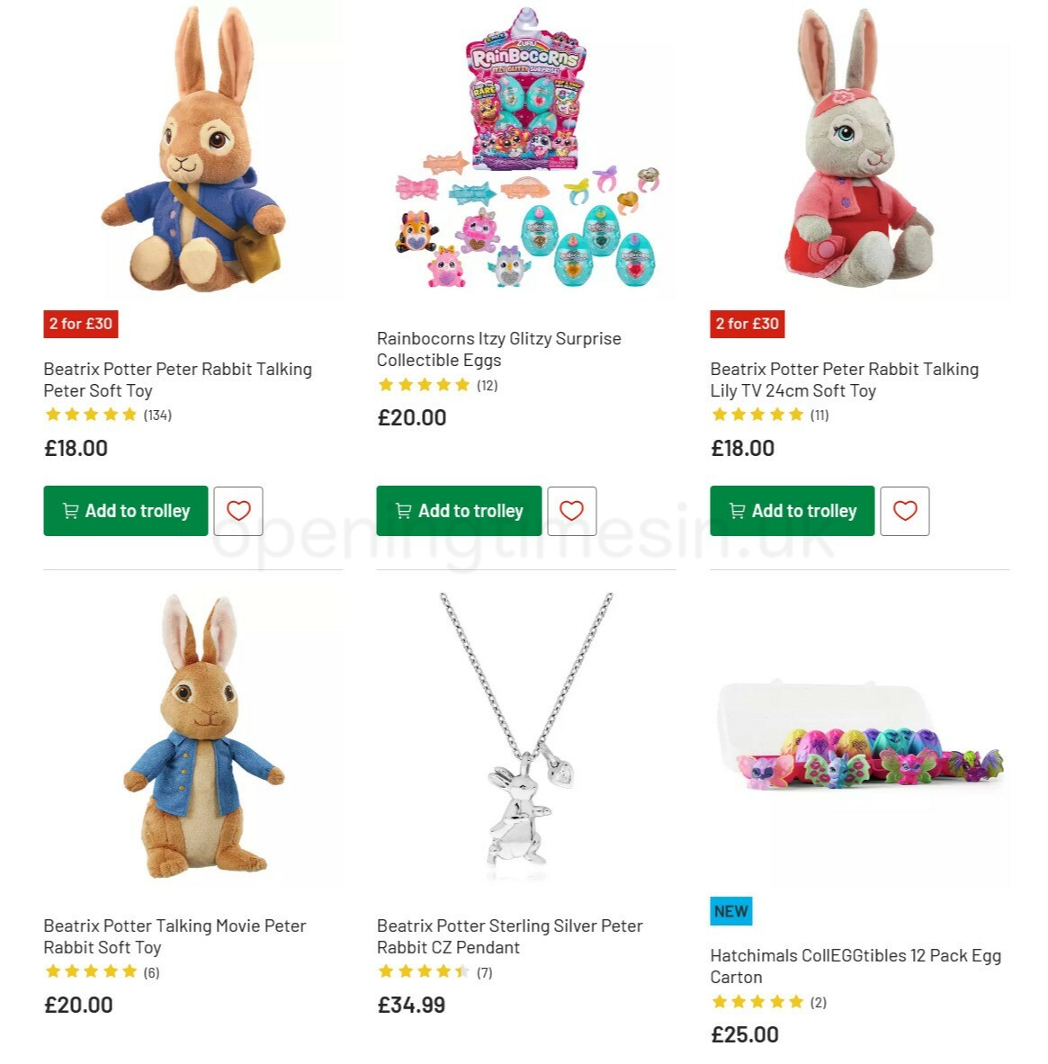Add Peter Soft Toy to trolley
1048x1064 pixels.
[125, 510]
